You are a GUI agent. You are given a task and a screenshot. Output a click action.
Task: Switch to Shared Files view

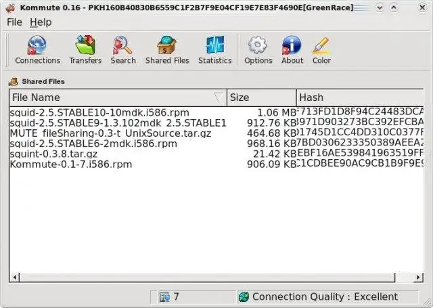click(167, 50)
